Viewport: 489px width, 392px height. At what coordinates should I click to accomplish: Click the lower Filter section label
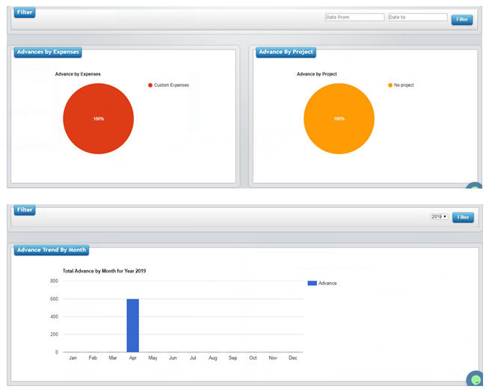click(25, 210)
